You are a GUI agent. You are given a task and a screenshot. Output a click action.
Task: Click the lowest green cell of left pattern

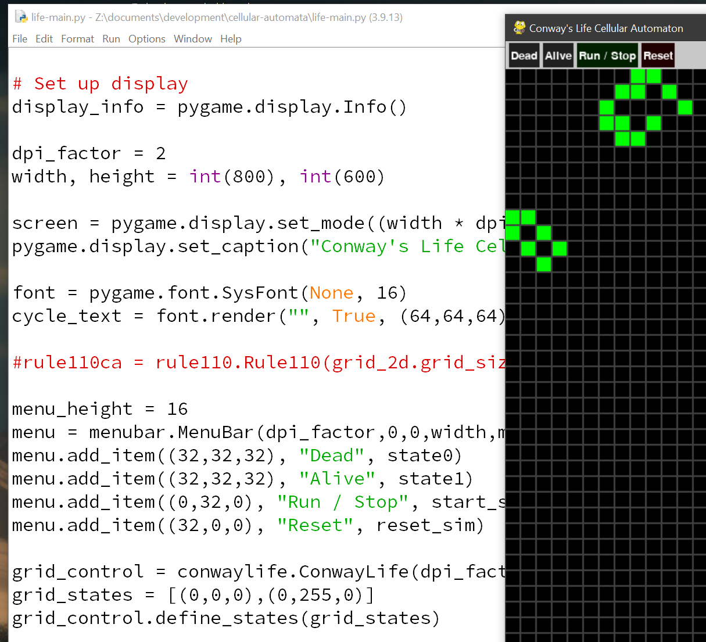point(544,264)
